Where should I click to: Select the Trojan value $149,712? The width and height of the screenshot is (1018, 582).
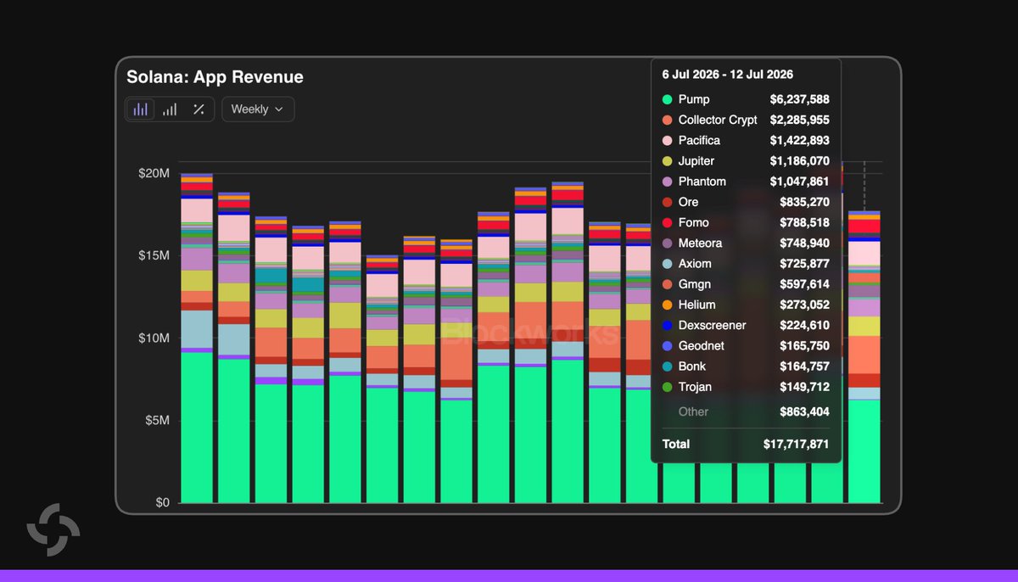(x=805, y=387)
